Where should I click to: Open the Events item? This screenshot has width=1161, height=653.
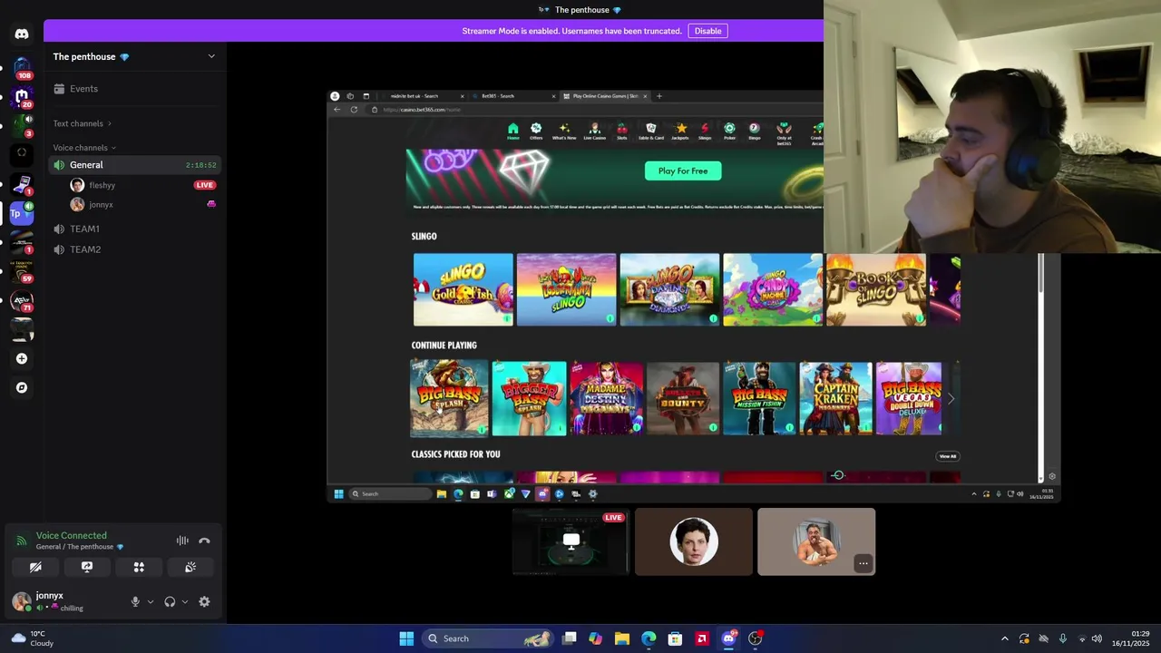click(134, 89)
